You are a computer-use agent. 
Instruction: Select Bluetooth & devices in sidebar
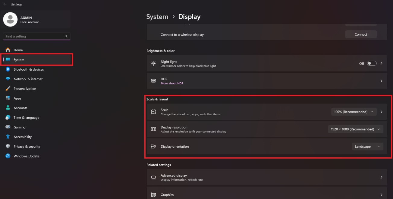(37, 69)
